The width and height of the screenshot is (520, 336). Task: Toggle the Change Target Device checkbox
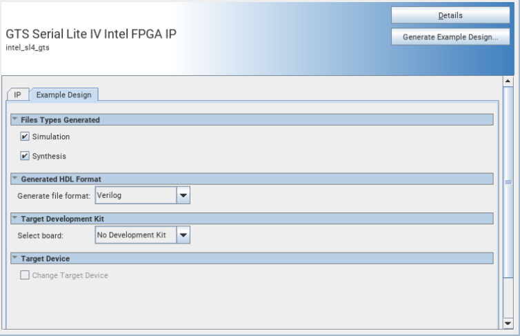(x=26, y=275)
